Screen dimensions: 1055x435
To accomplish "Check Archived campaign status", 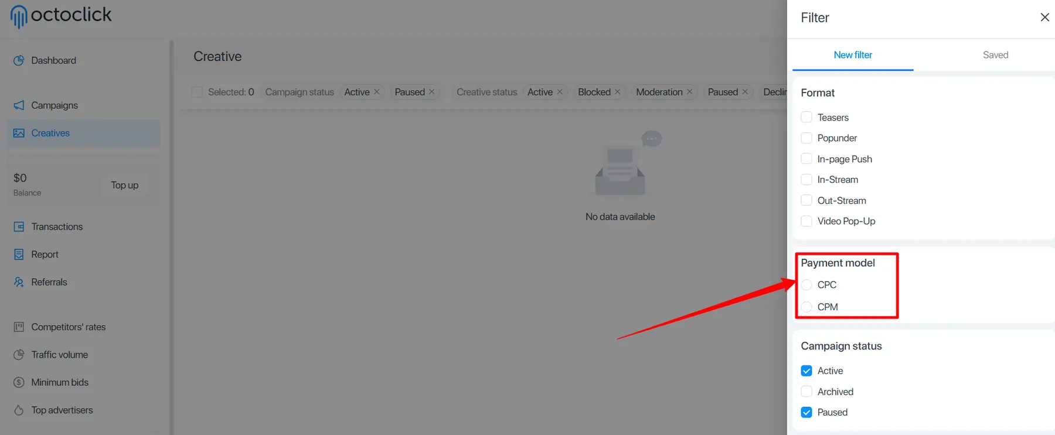I will (806, 392).
